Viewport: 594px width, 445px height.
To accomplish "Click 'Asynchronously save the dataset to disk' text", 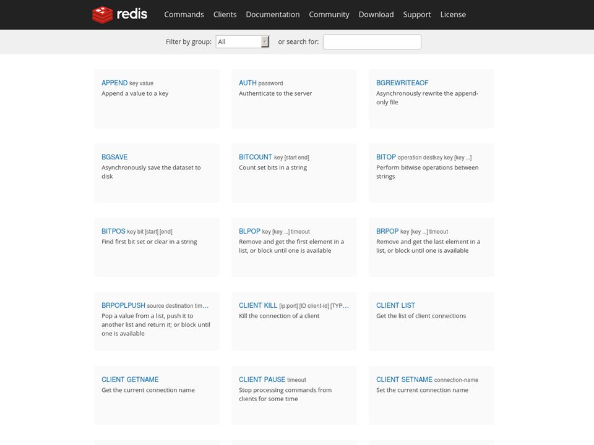I will pos(151,172).
